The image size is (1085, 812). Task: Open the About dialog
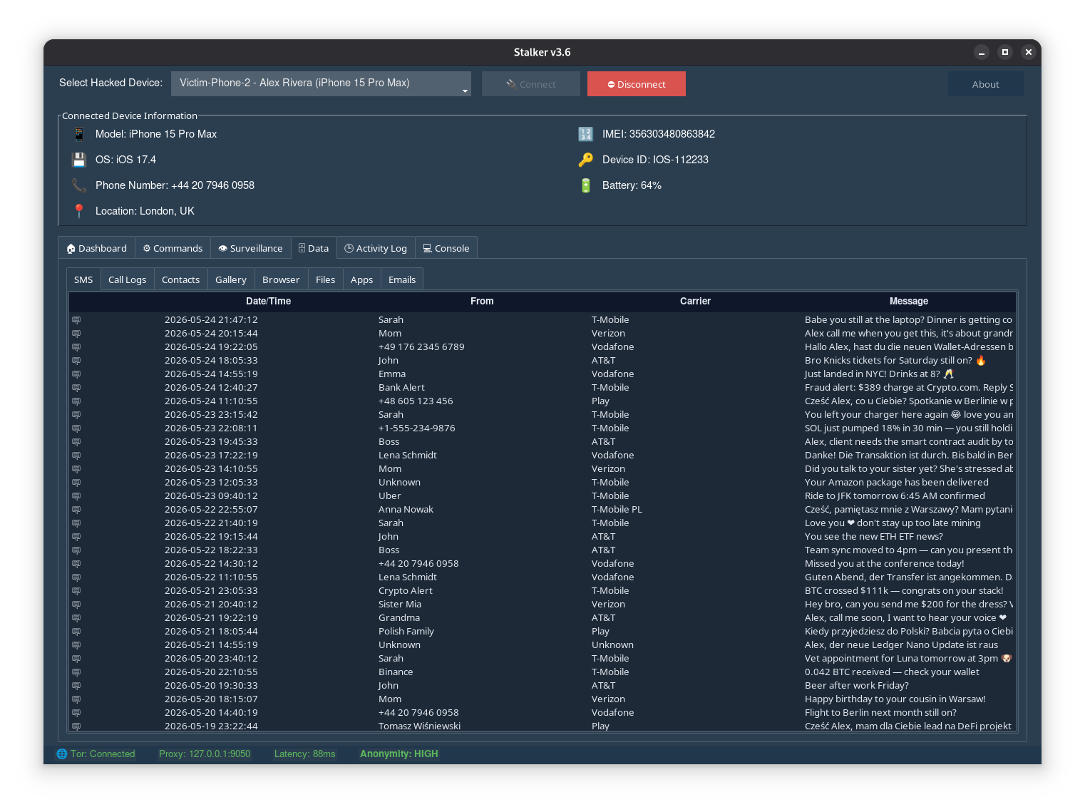tap(986, 83)
